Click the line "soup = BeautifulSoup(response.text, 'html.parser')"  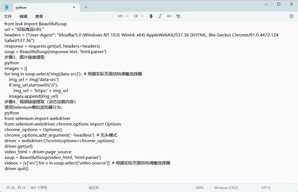point(55,52)
